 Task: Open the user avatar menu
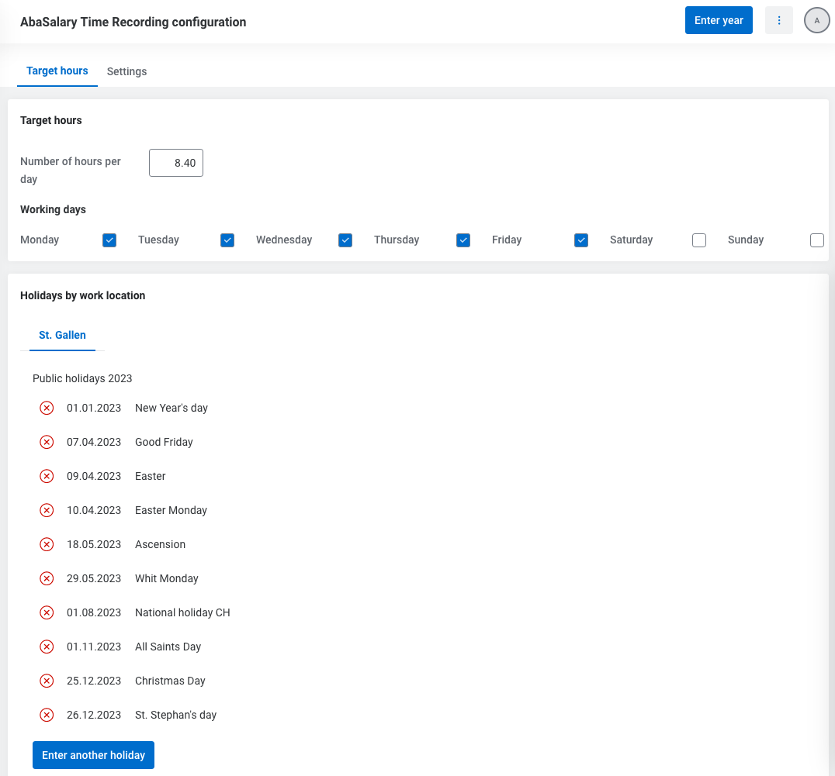(816, 20)
